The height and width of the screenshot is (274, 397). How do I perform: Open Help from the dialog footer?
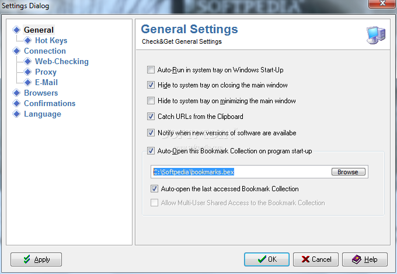(365, 259)
